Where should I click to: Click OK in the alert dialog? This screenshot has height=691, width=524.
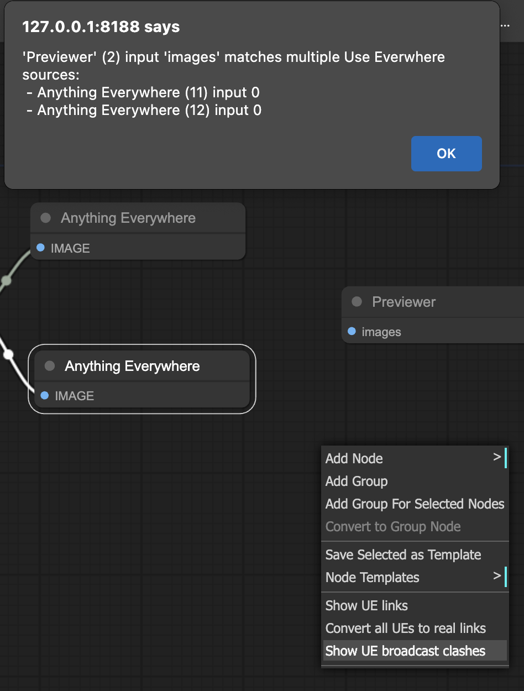click(446, 154)
